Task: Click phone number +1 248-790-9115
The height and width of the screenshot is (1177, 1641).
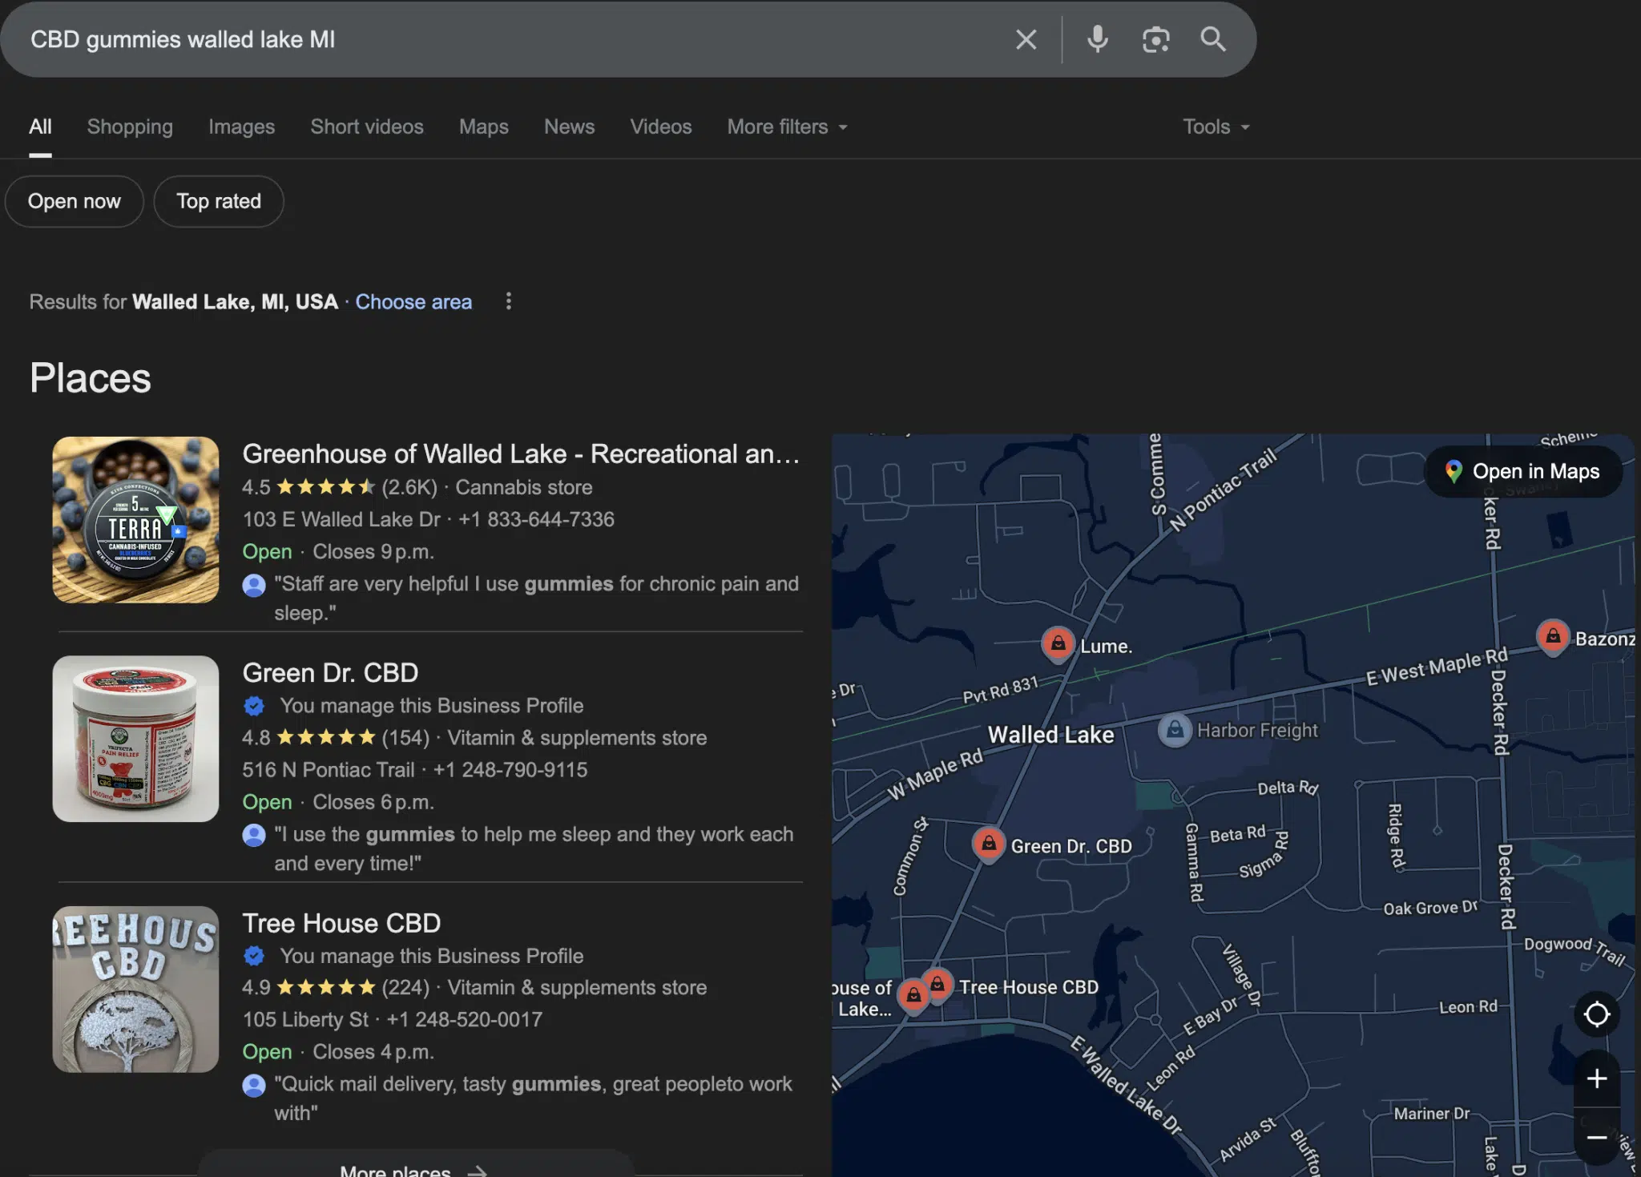Action: click(510, 770)
